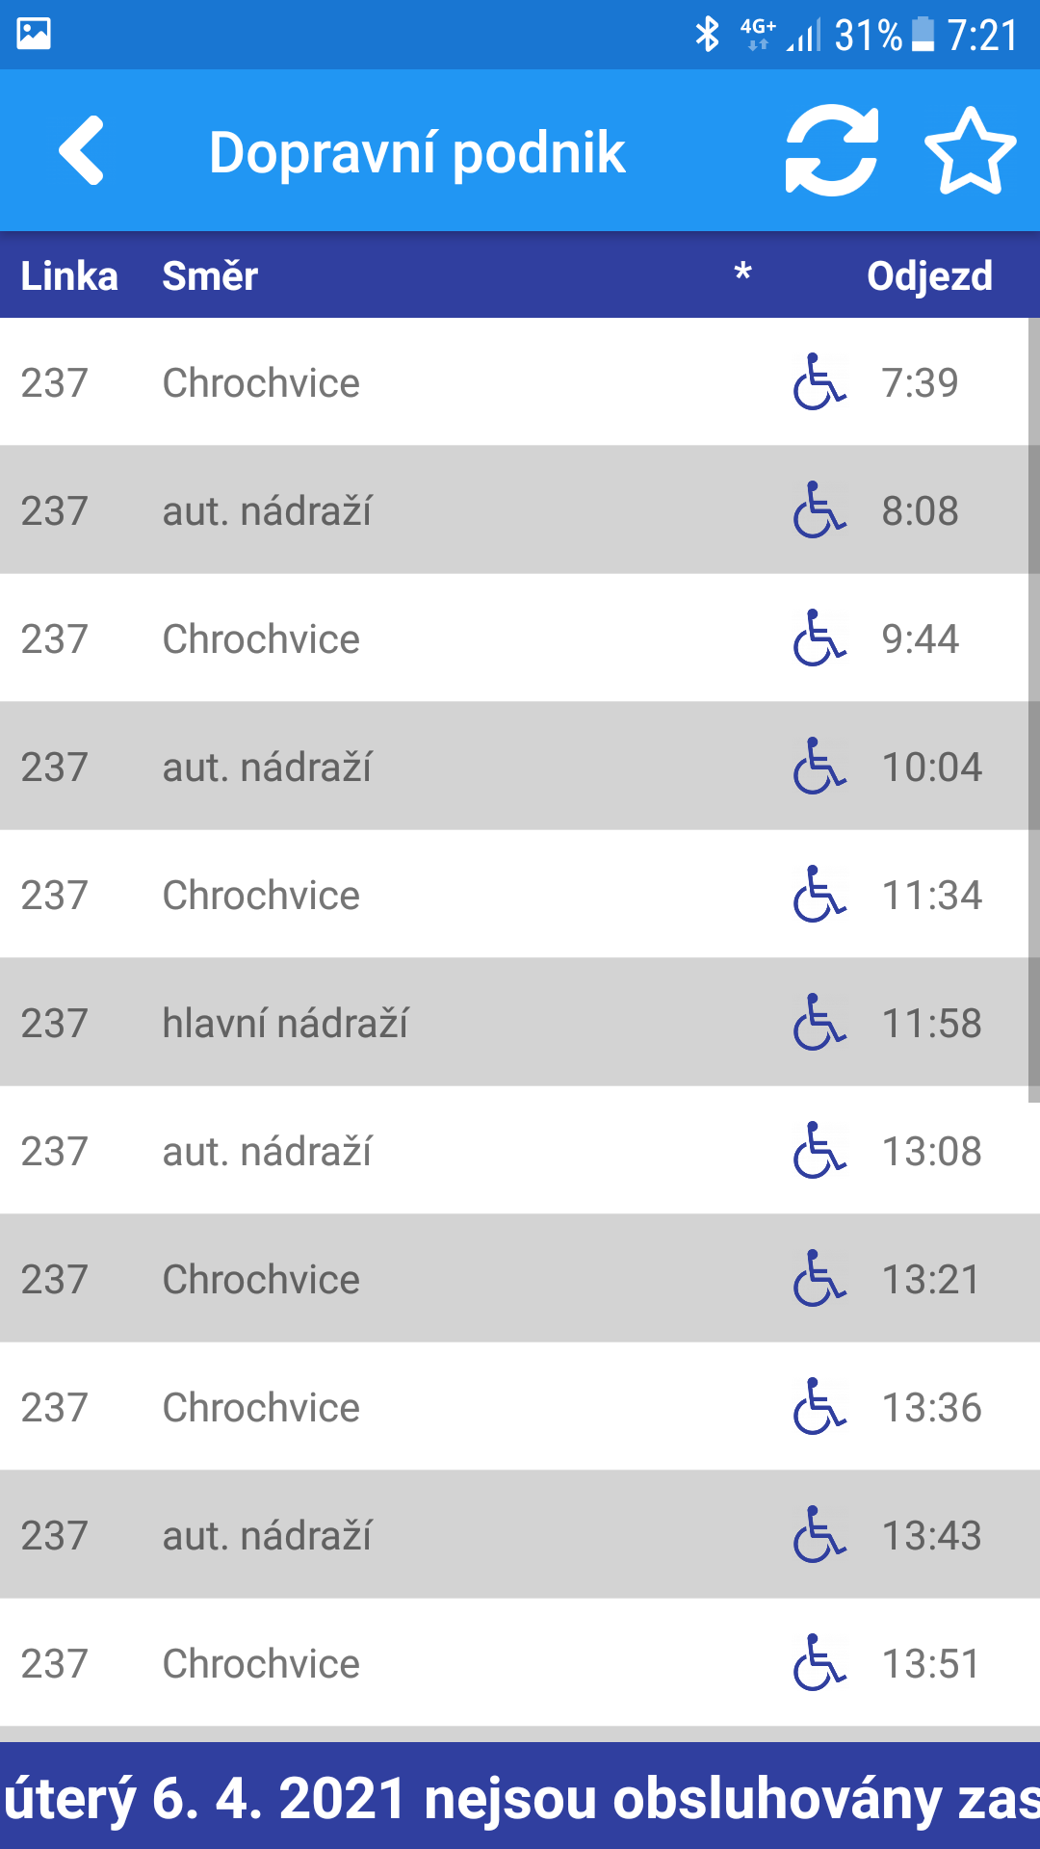Tap the Bluetooth status icon
Viewport: 1040px width, 1849px height.
point(708,35)
